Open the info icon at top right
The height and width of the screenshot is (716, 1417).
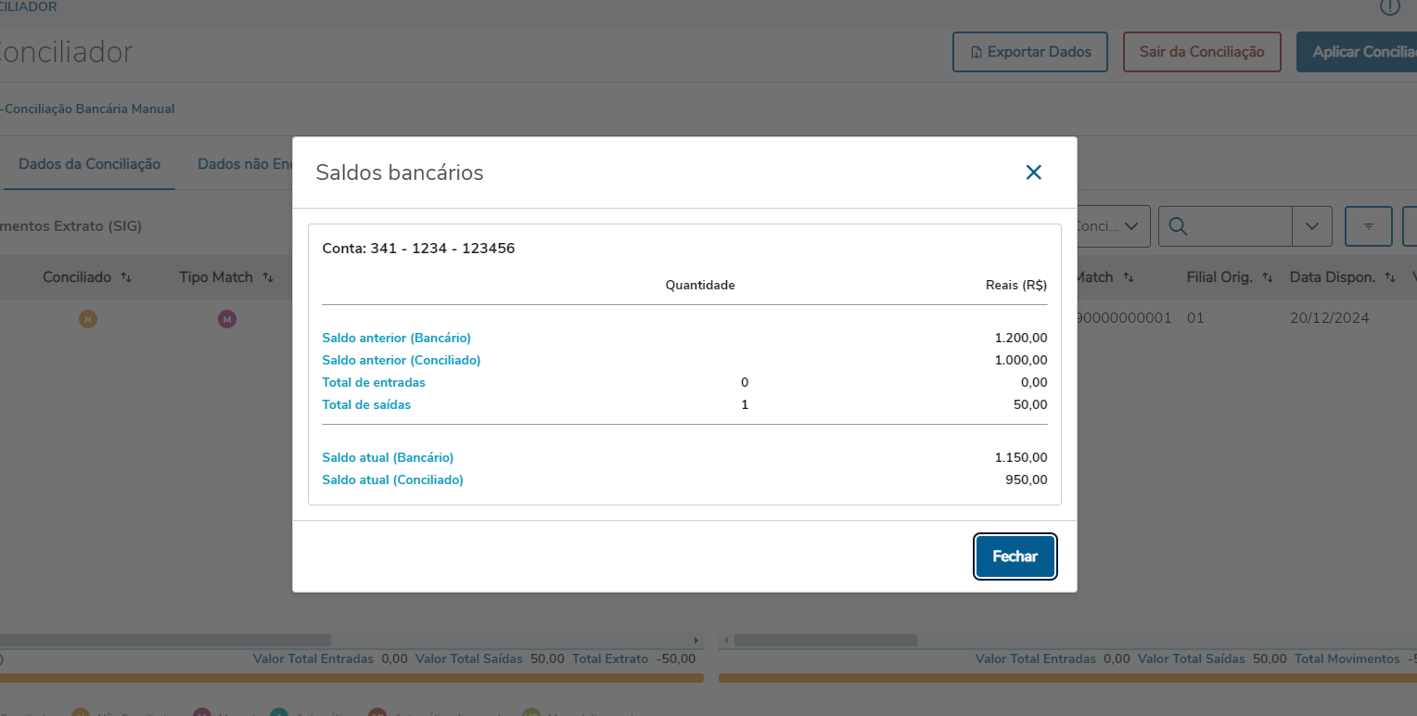(x=1389, y=7)
